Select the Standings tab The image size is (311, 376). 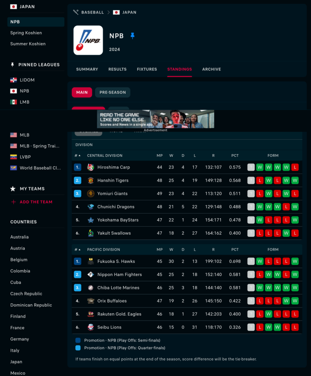tap(180, 69)
